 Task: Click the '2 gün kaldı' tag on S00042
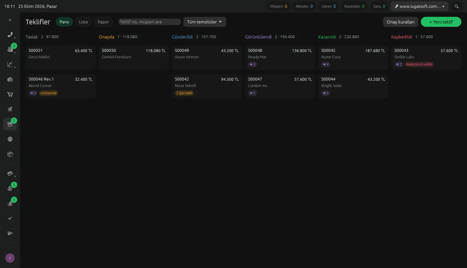tap(184, 93)
